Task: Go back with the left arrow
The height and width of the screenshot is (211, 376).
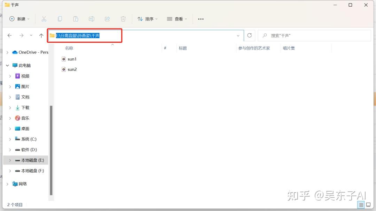Action: click(x=10, y=36)
